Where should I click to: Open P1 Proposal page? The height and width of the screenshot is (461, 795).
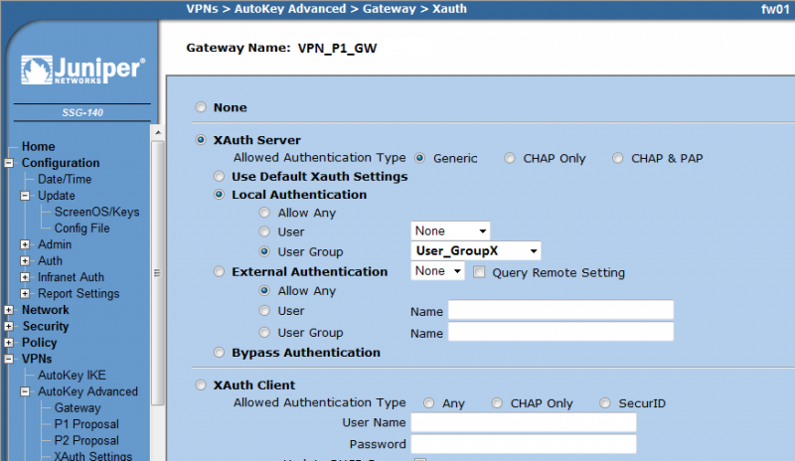[86, 424]
